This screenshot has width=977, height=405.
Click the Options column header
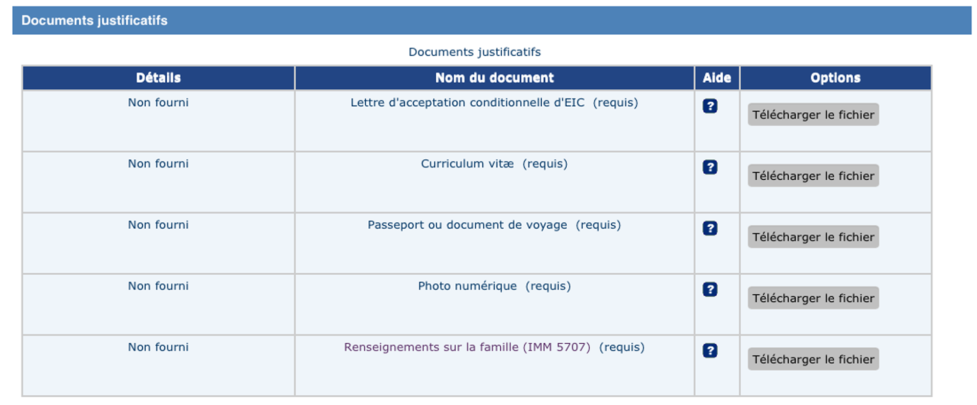[835, 78]
